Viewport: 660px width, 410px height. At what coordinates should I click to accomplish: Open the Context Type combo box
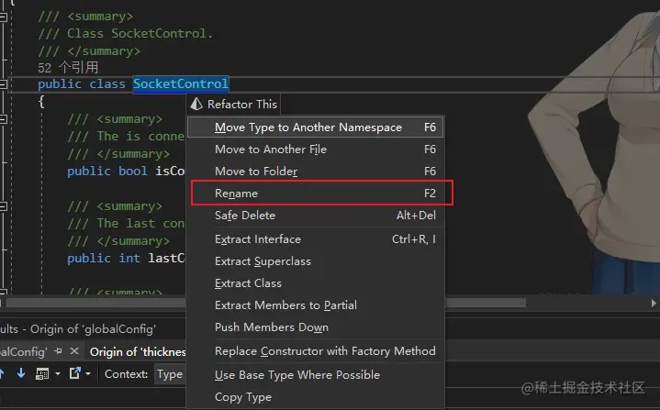pos(170,374)
